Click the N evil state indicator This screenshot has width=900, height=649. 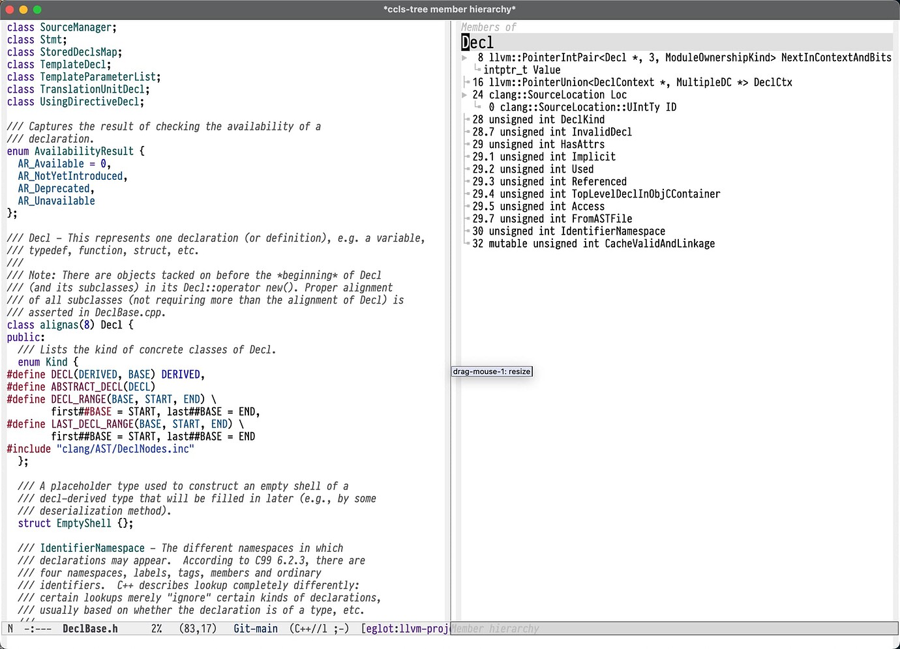tap(10, 628)
